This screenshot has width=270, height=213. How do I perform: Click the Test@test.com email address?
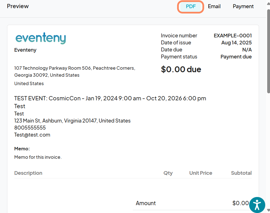(32, 135)
